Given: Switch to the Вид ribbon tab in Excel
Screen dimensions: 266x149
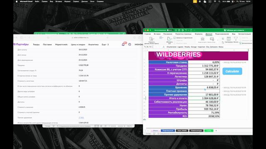Looking at the screenshot, I should click(x=234, y=34).
